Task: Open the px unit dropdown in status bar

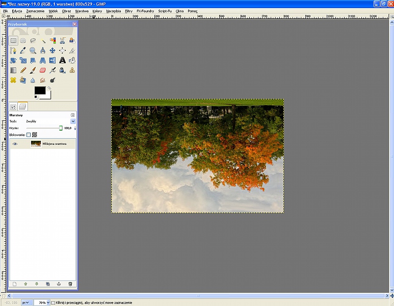Action: 25,302
